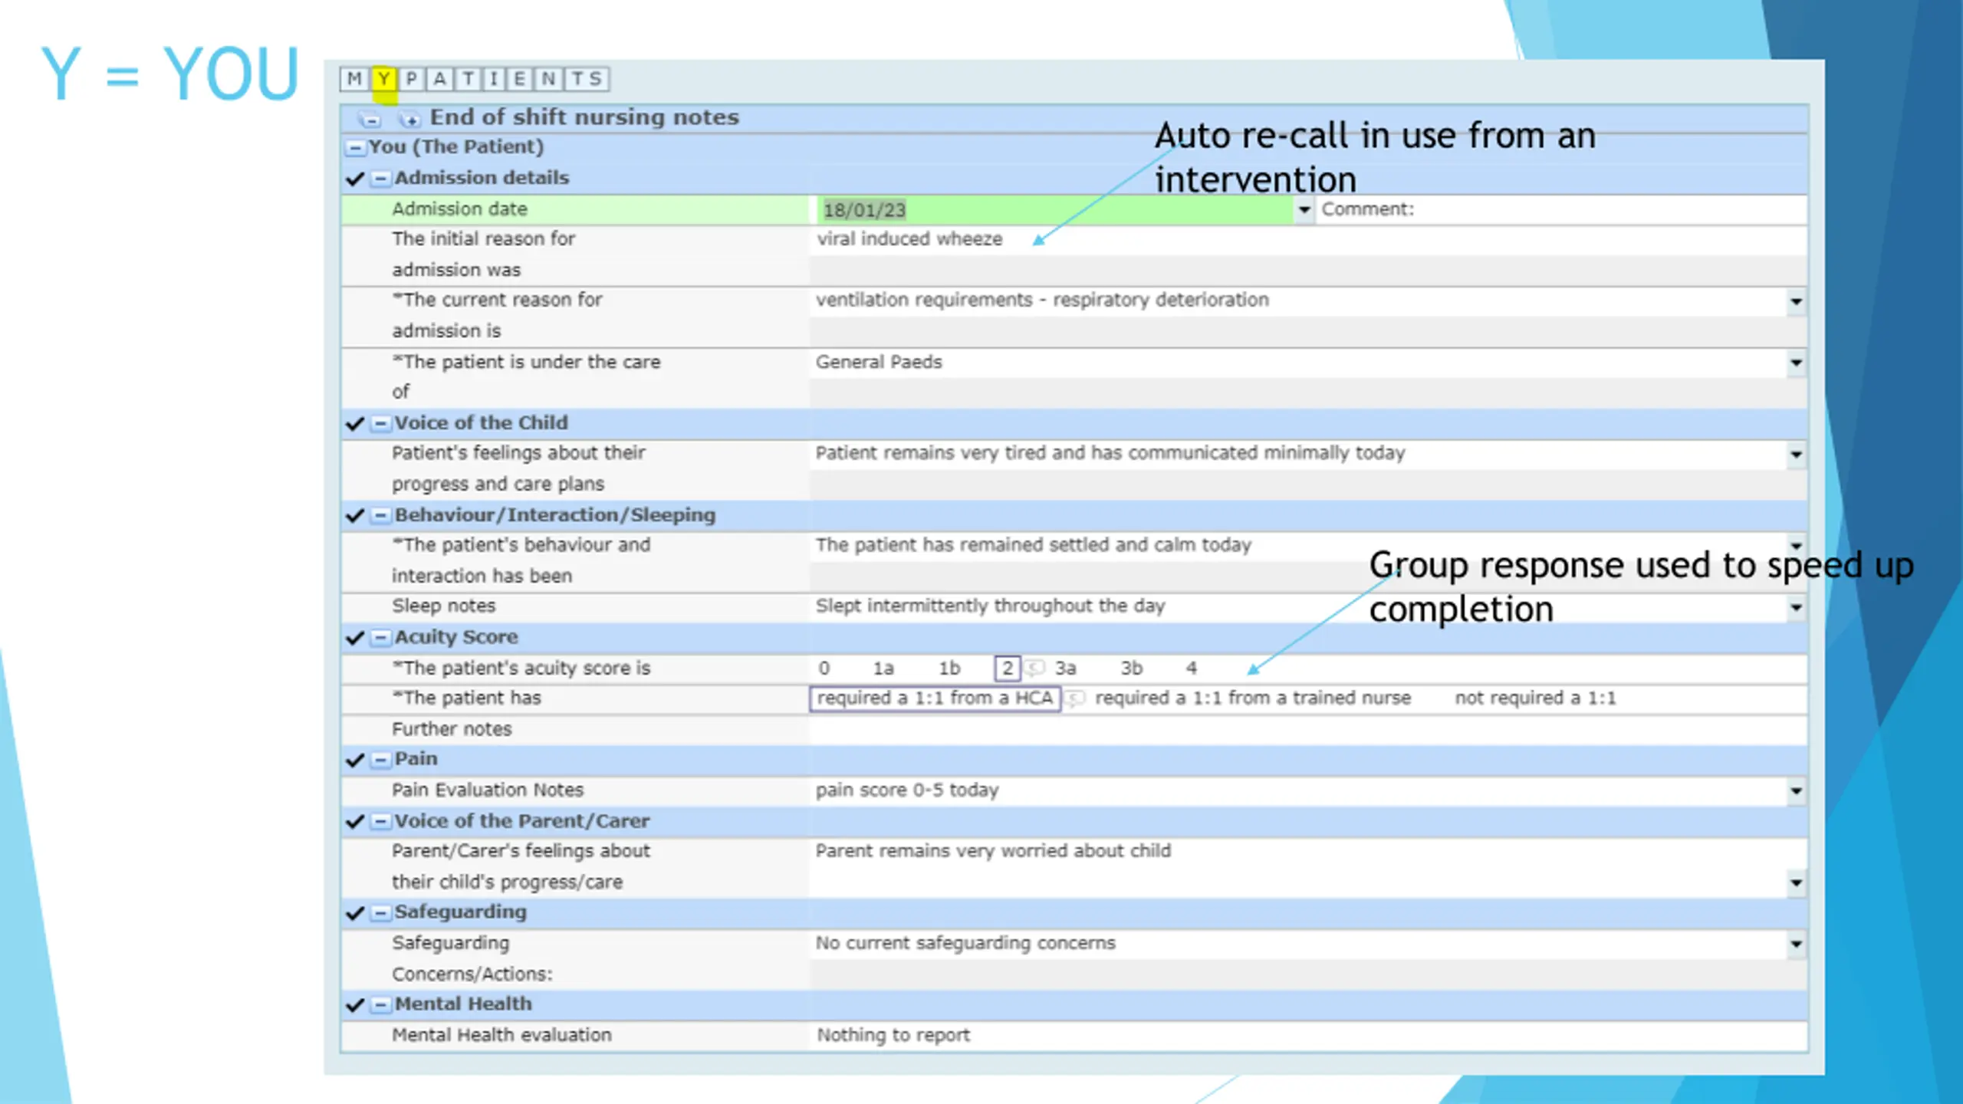Click the comment bubble after 'required a 1:1 from a HCA'
The image size is (1963, 1104).
pyautogui.click(x=1075, y=698)
